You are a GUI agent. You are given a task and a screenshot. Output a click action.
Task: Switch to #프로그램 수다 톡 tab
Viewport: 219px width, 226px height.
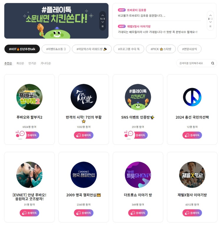pyautogui.click(x=129, y=49)
